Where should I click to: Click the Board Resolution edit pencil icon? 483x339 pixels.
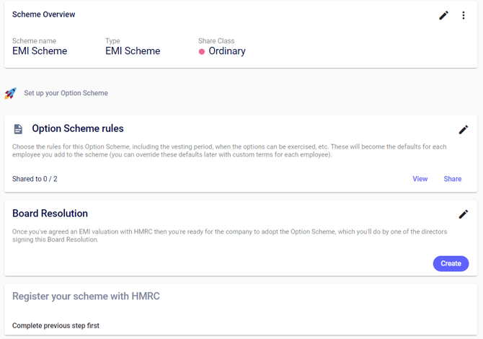[463, 214]
